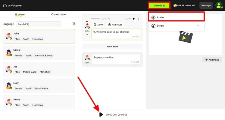Click Add A Block button
This screenshot has height=120, width=225.
[112, 46]
